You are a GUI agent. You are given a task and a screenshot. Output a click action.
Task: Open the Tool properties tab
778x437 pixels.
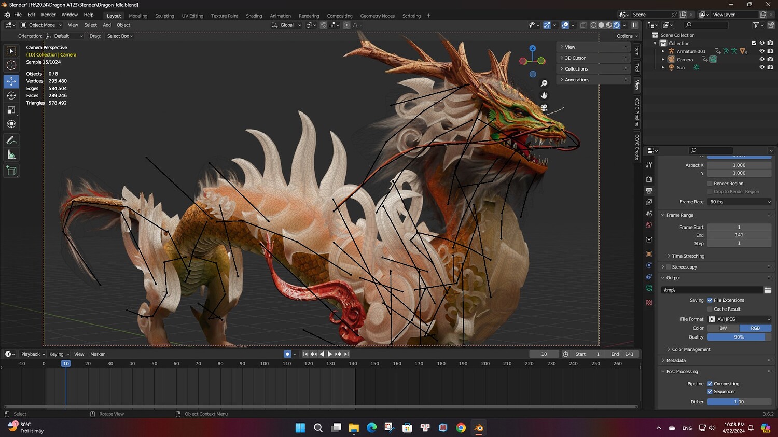click(x=649, y=165)
